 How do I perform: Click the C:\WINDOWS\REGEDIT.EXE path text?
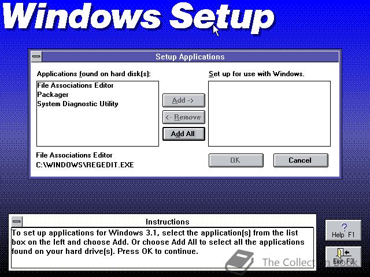coord(85,164)
